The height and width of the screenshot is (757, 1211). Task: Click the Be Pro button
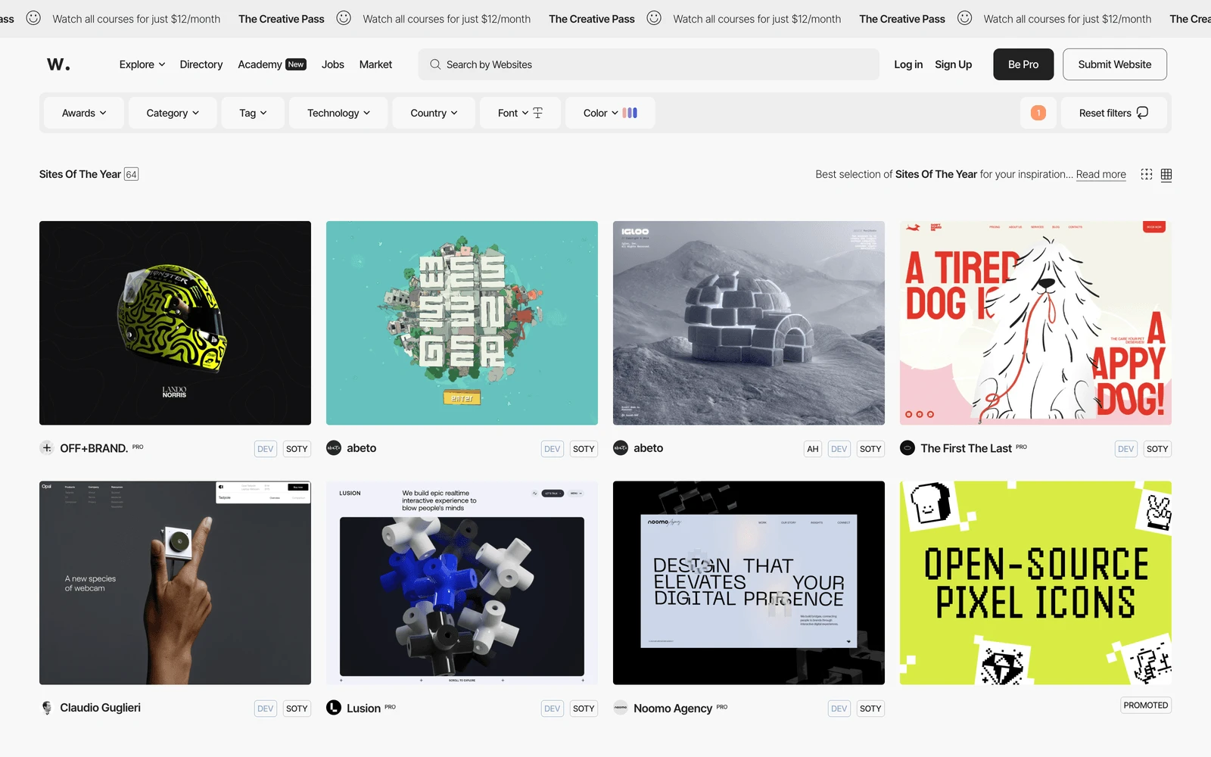1023,64
